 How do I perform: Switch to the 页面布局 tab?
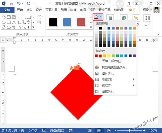click(x=51, y=10)
